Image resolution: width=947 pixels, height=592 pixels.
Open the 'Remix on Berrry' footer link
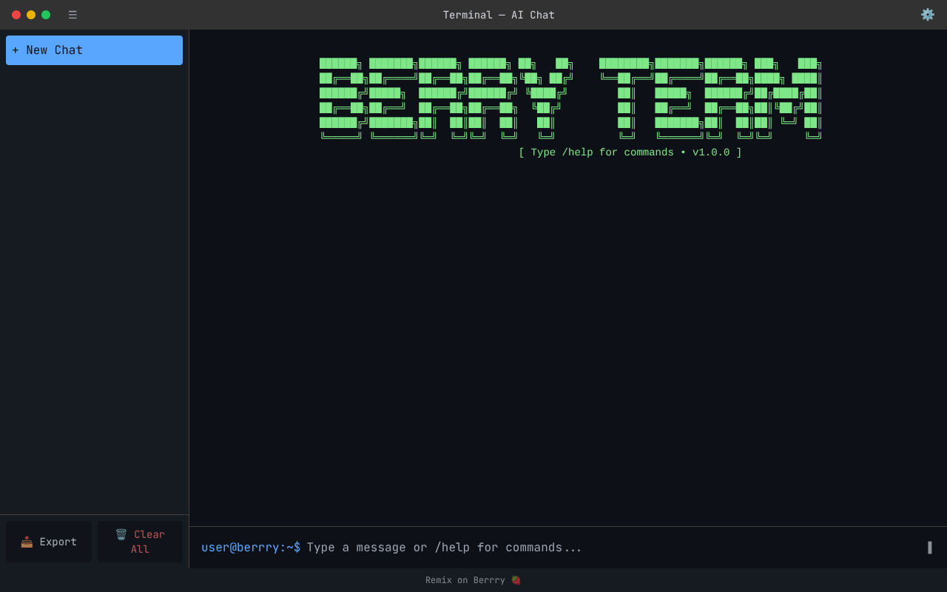(465, 580)
